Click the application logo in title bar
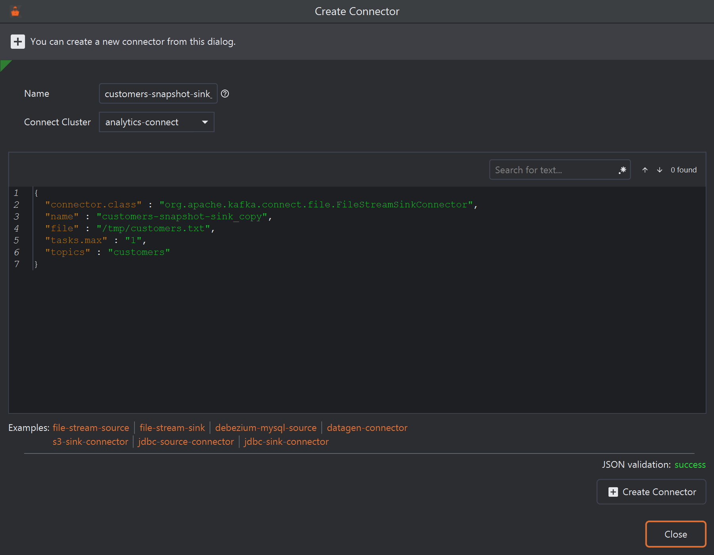This screenshot has width=714, height=555. point(15,11)
